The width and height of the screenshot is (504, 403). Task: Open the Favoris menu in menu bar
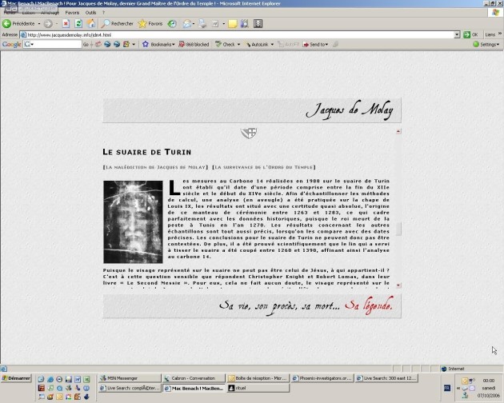point(72,13)
